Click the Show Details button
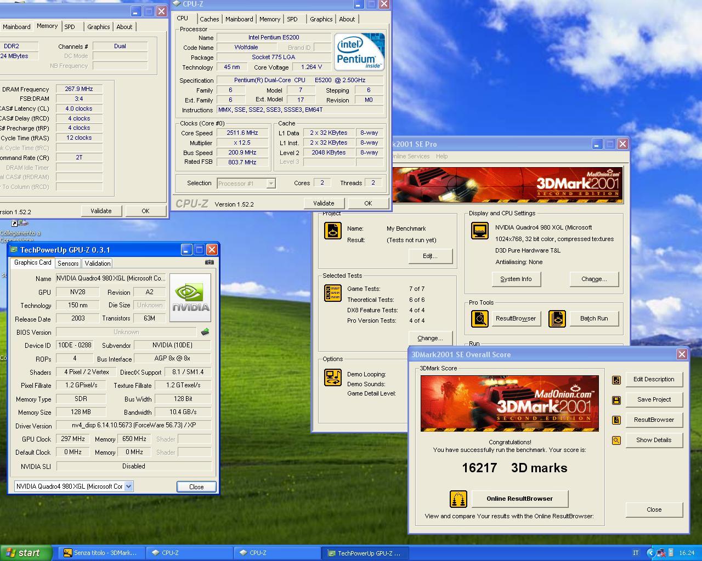 pyautogui.click(x=654, y=440)
